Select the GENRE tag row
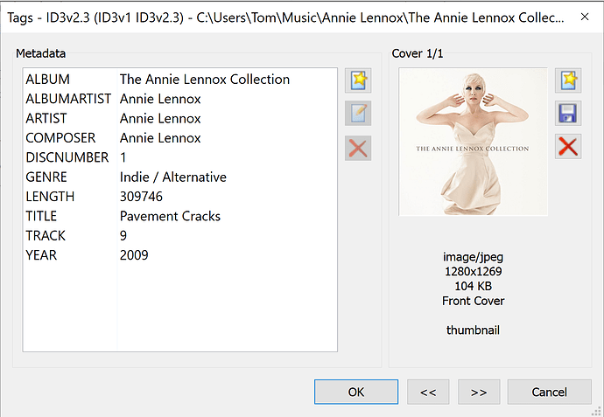604x417 pixels. [180, 177]
